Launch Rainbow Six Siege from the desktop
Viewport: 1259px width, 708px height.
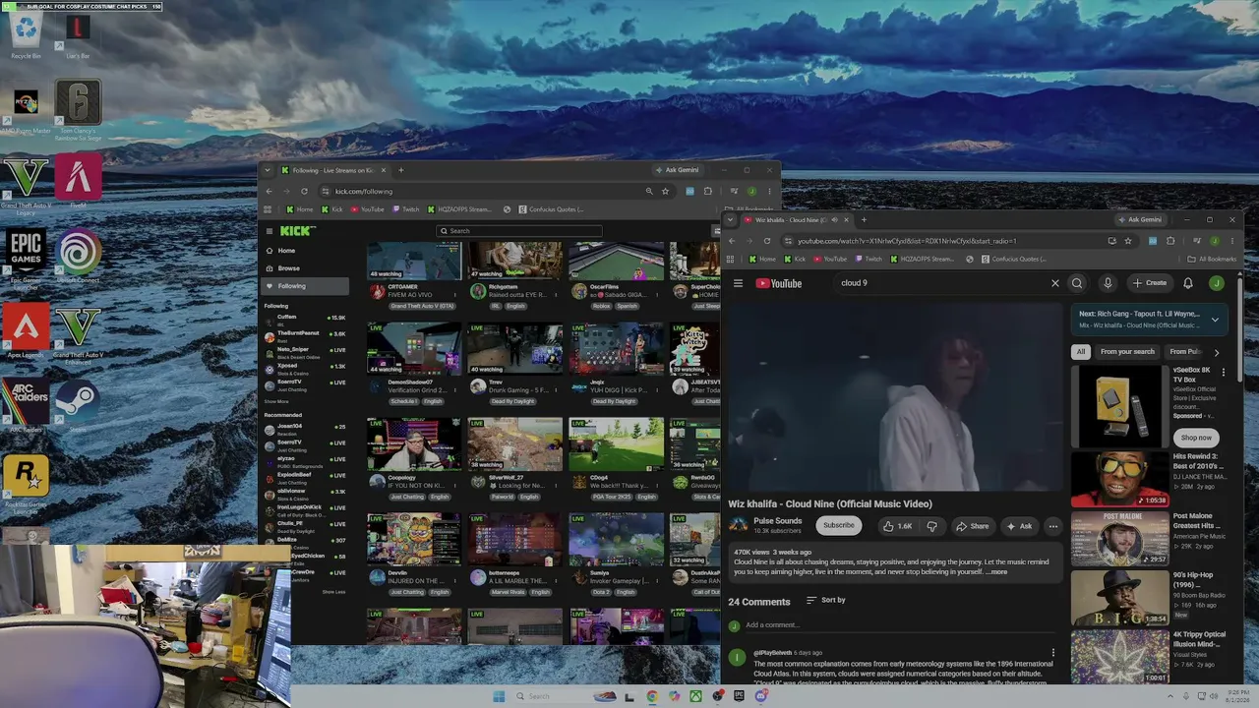[x=78, y=108]
